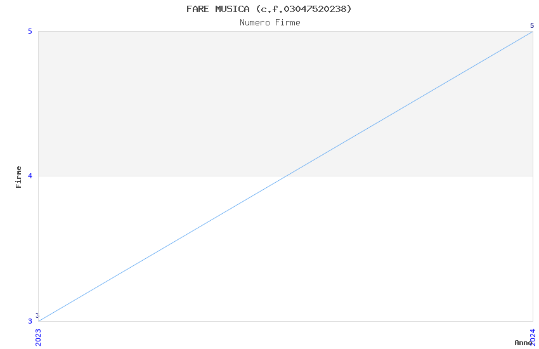Click the 2023 x-axis tick label
The image size is (539, 349).
pyautogui.click(x=38, y=338)
